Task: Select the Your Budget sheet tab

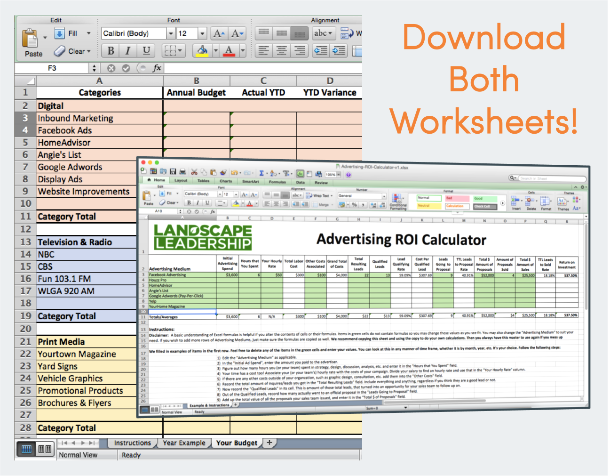Action: 237,443
